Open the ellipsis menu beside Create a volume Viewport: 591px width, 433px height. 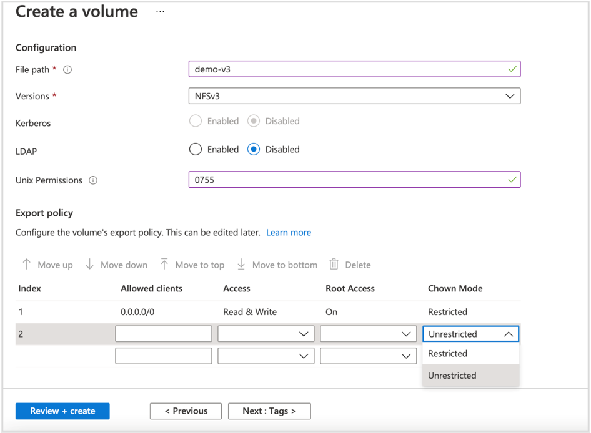pos(160,11)
